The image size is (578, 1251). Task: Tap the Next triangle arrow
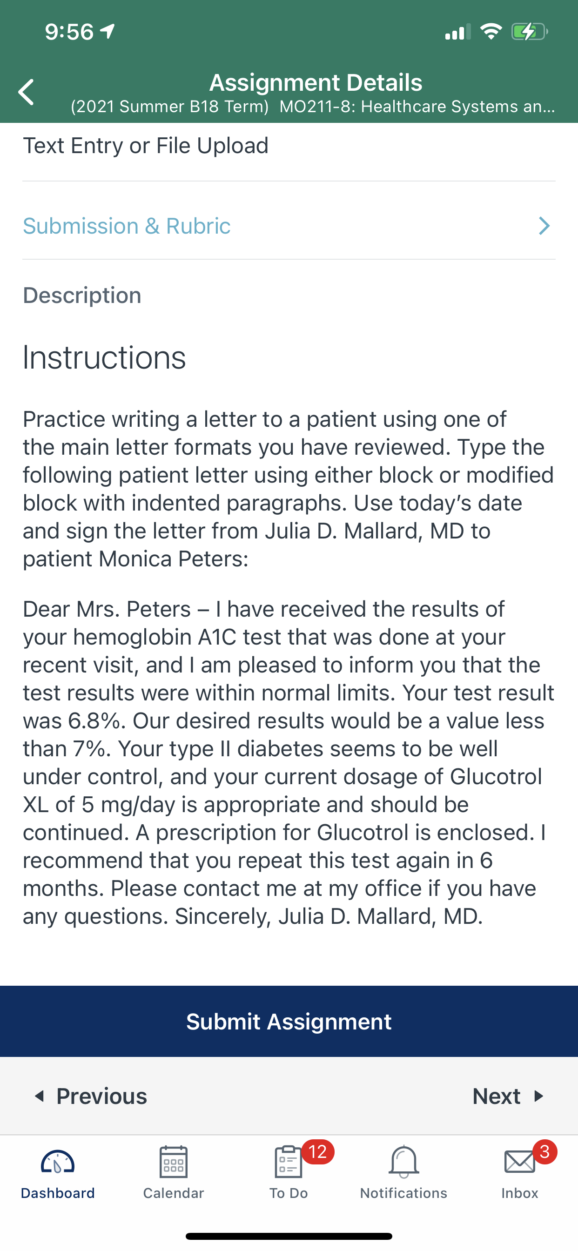tap(538, 1096)
